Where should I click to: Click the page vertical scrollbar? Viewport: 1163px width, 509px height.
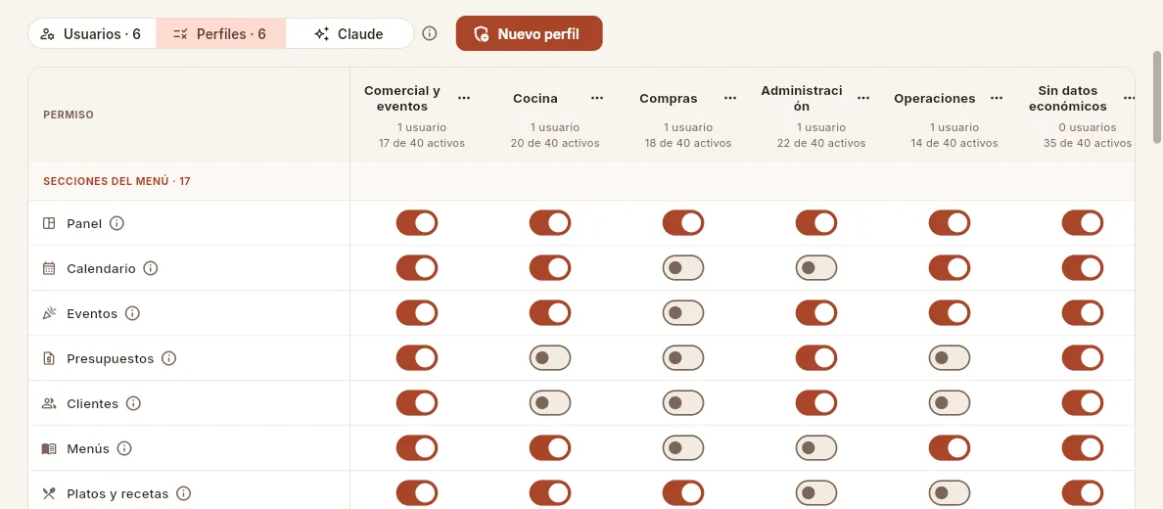click(1156, 97)
